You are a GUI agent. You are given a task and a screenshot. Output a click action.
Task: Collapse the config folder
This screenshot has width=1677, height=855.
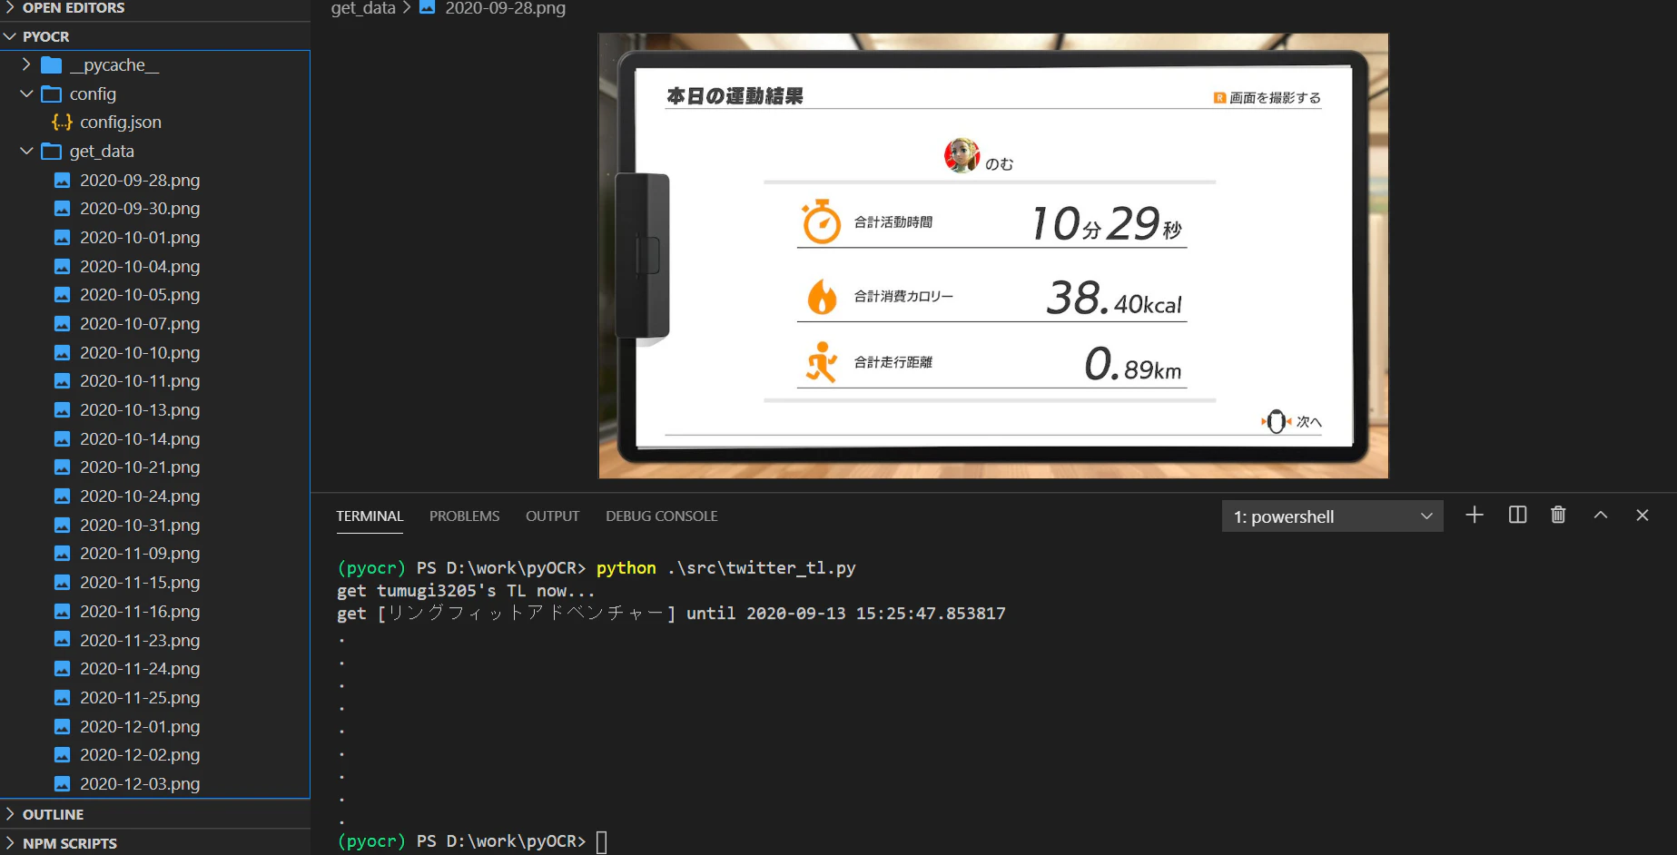pyautogui.click(x=26, y=93)
